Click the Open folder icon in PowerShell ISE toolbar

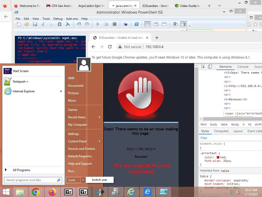[x=27, y=24]
